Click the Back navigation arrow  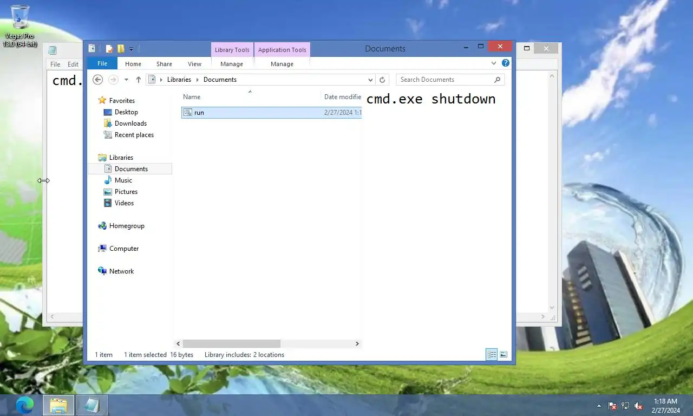tap(97, 80)
